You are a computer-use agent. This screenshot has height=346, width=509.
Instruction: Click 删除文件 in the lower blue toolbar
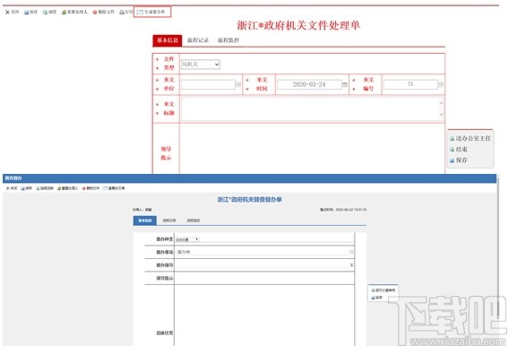pyautogui.click(x=91, y=188)
